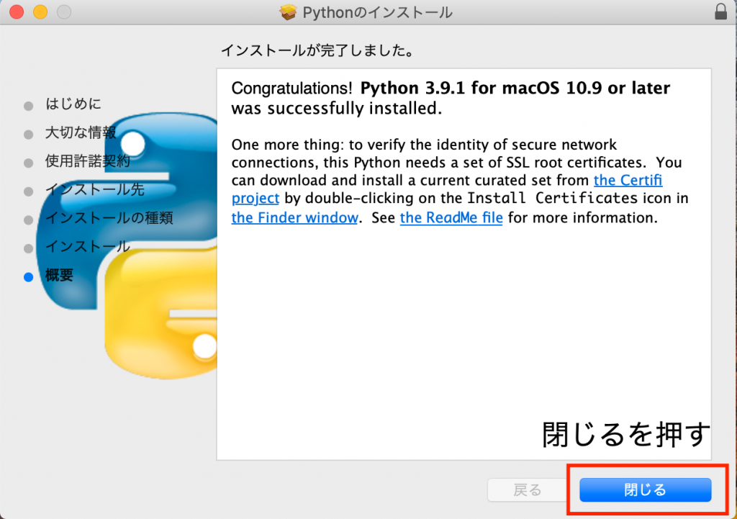Screen dimensions: 737x519
Task: Click the yellow minimize window button
Action: [40, 12]
